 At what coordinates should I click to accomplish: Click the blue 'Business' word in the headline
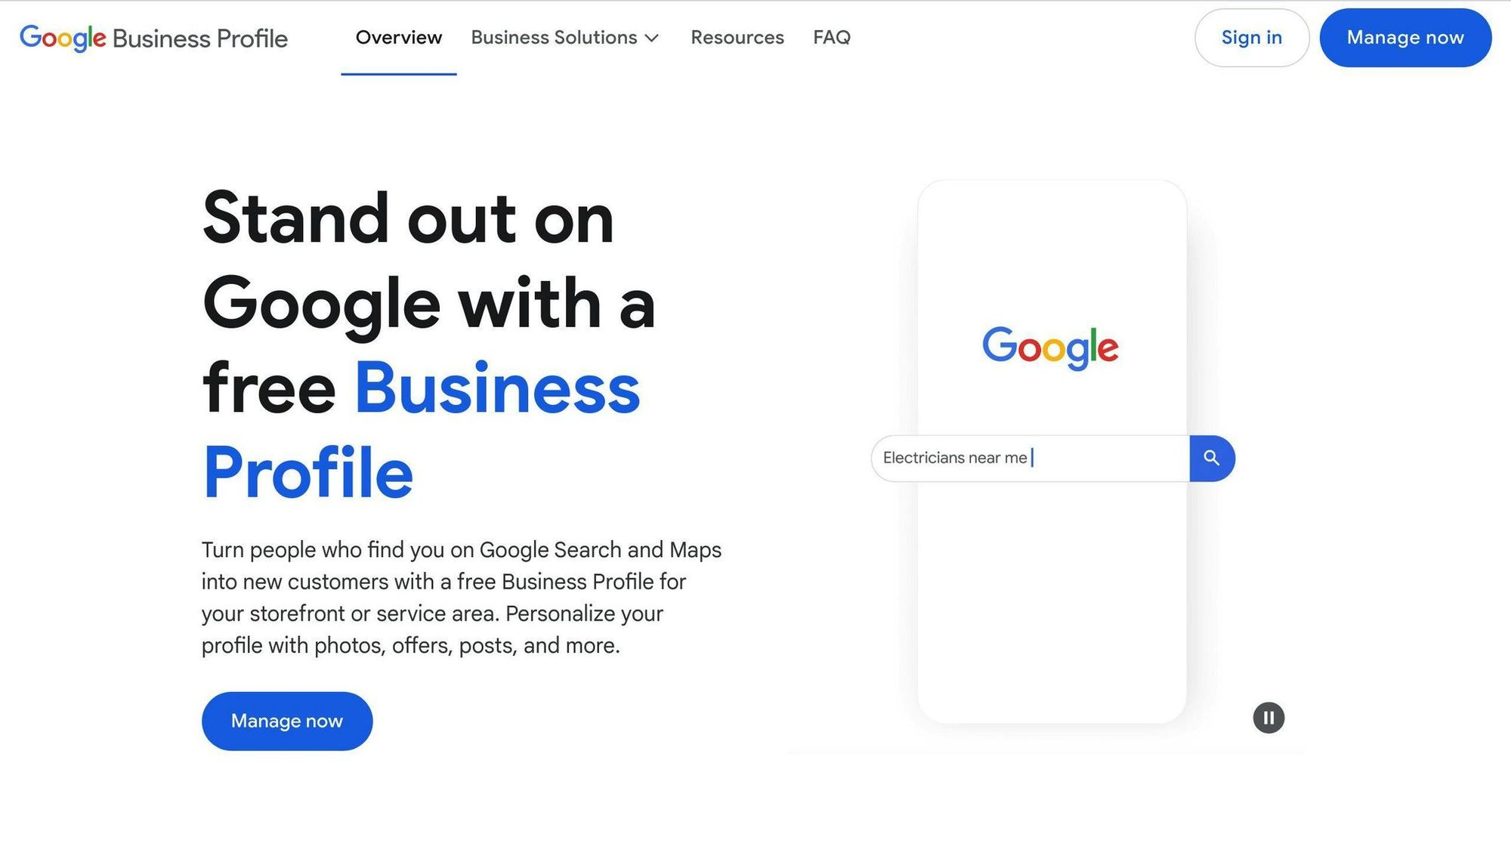point(497,388)
